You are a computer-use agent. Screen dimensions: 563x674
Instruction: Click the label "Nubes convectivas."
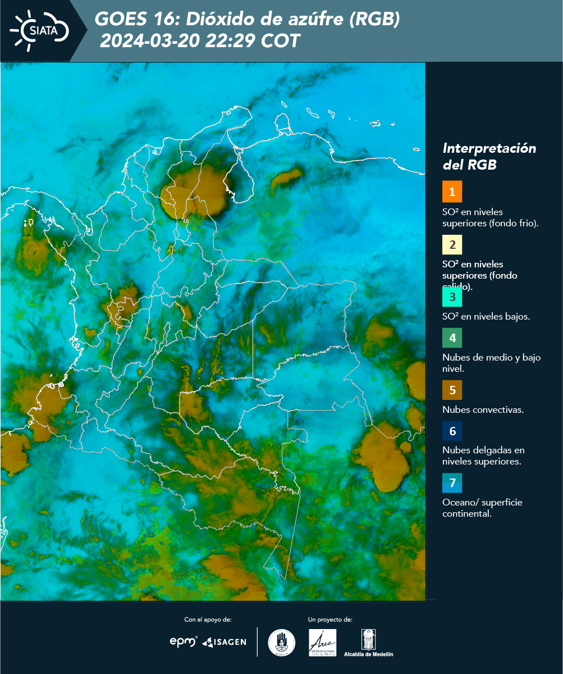point(483,409)
